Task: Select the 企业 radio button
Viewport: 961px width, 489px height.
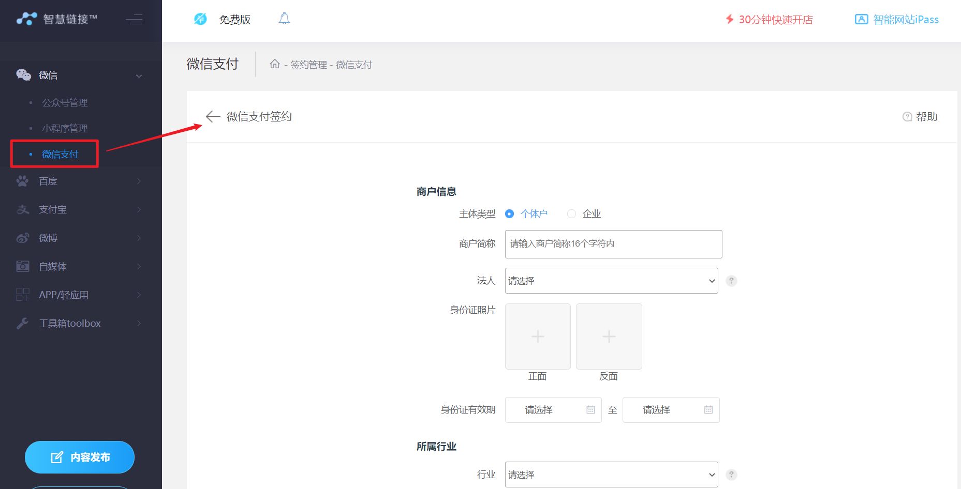Action: tap(571, 213)
